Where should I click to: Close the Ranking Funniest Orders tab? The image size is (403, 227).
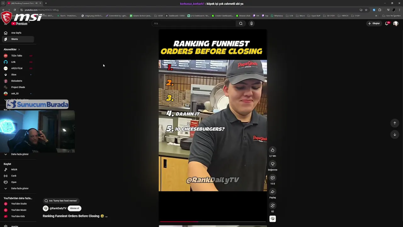coord(41,3)
